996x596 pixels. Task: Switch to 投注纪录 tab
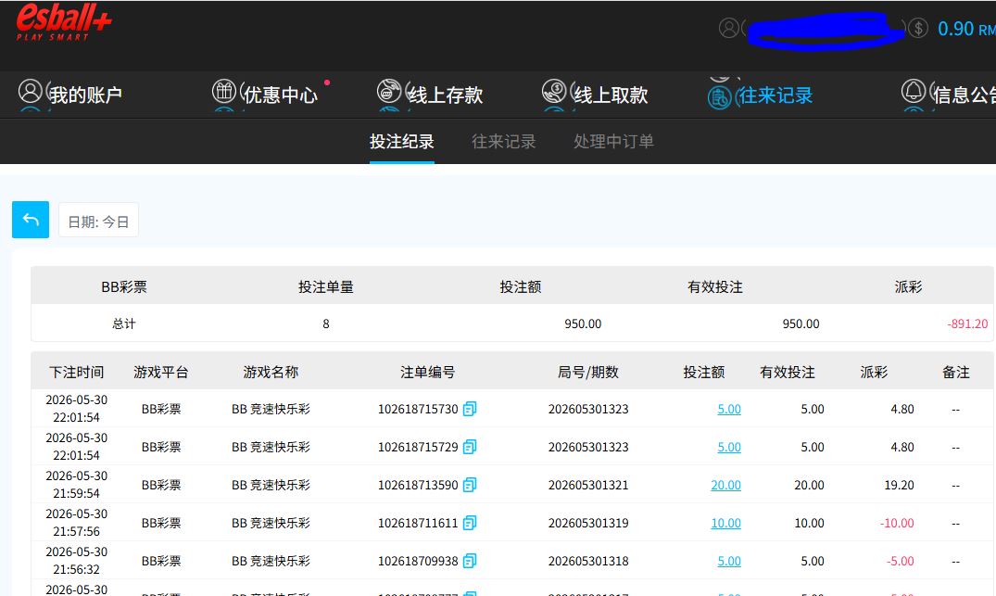[x=402, y=141]
